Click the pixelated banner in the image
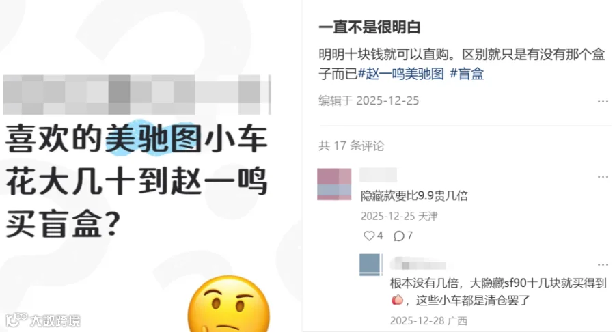This screenshot has height=332, width=615. point(137,94)
